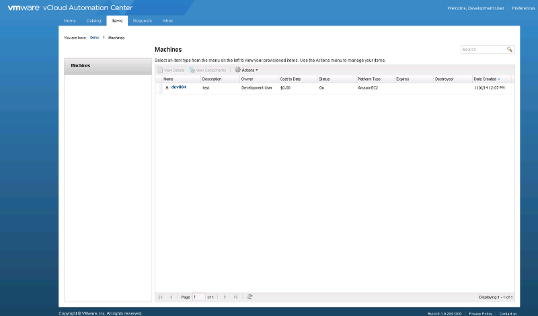Open the dev004 machine link
The height and width of the screenshot is (316, 538).
click(178, 87)
